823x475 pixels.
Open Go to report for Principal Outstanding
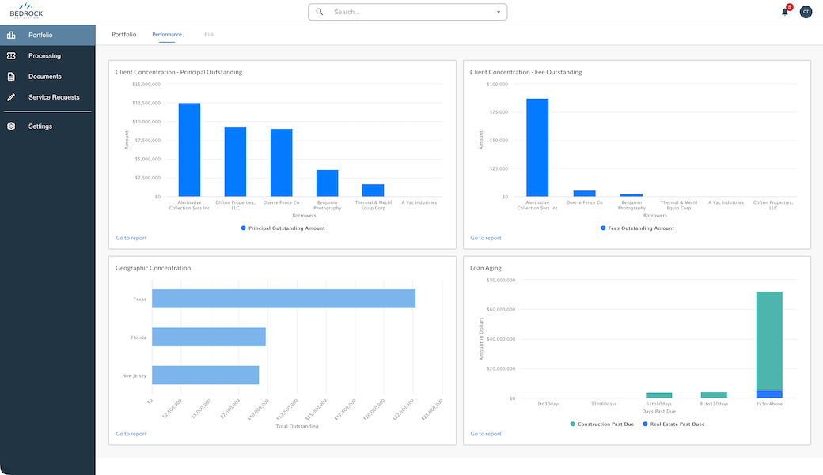131,238
